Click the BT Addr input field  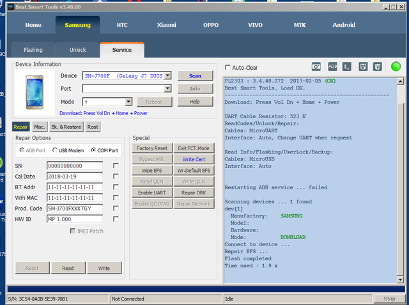[x=75, y=187]
